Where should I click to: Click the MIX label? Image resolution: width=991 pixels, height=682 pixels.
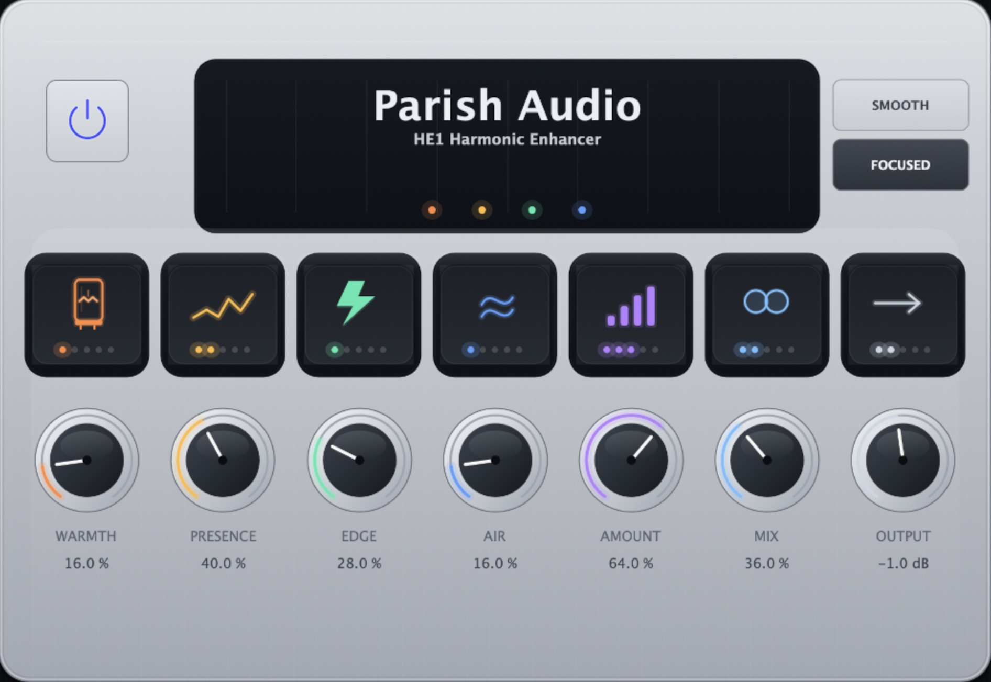(767, 536)
